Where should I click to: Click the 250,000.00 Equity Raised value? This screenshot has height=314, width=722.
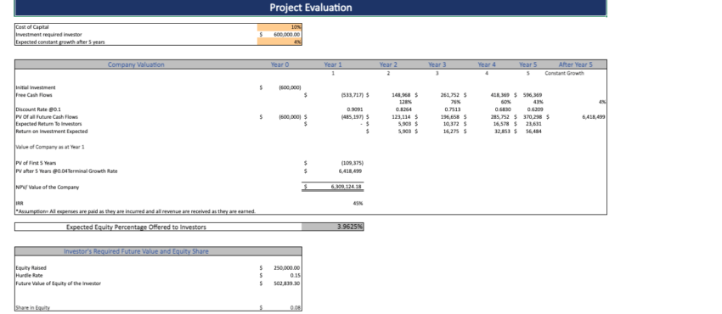pyautogui.click(x=286, y=267)
